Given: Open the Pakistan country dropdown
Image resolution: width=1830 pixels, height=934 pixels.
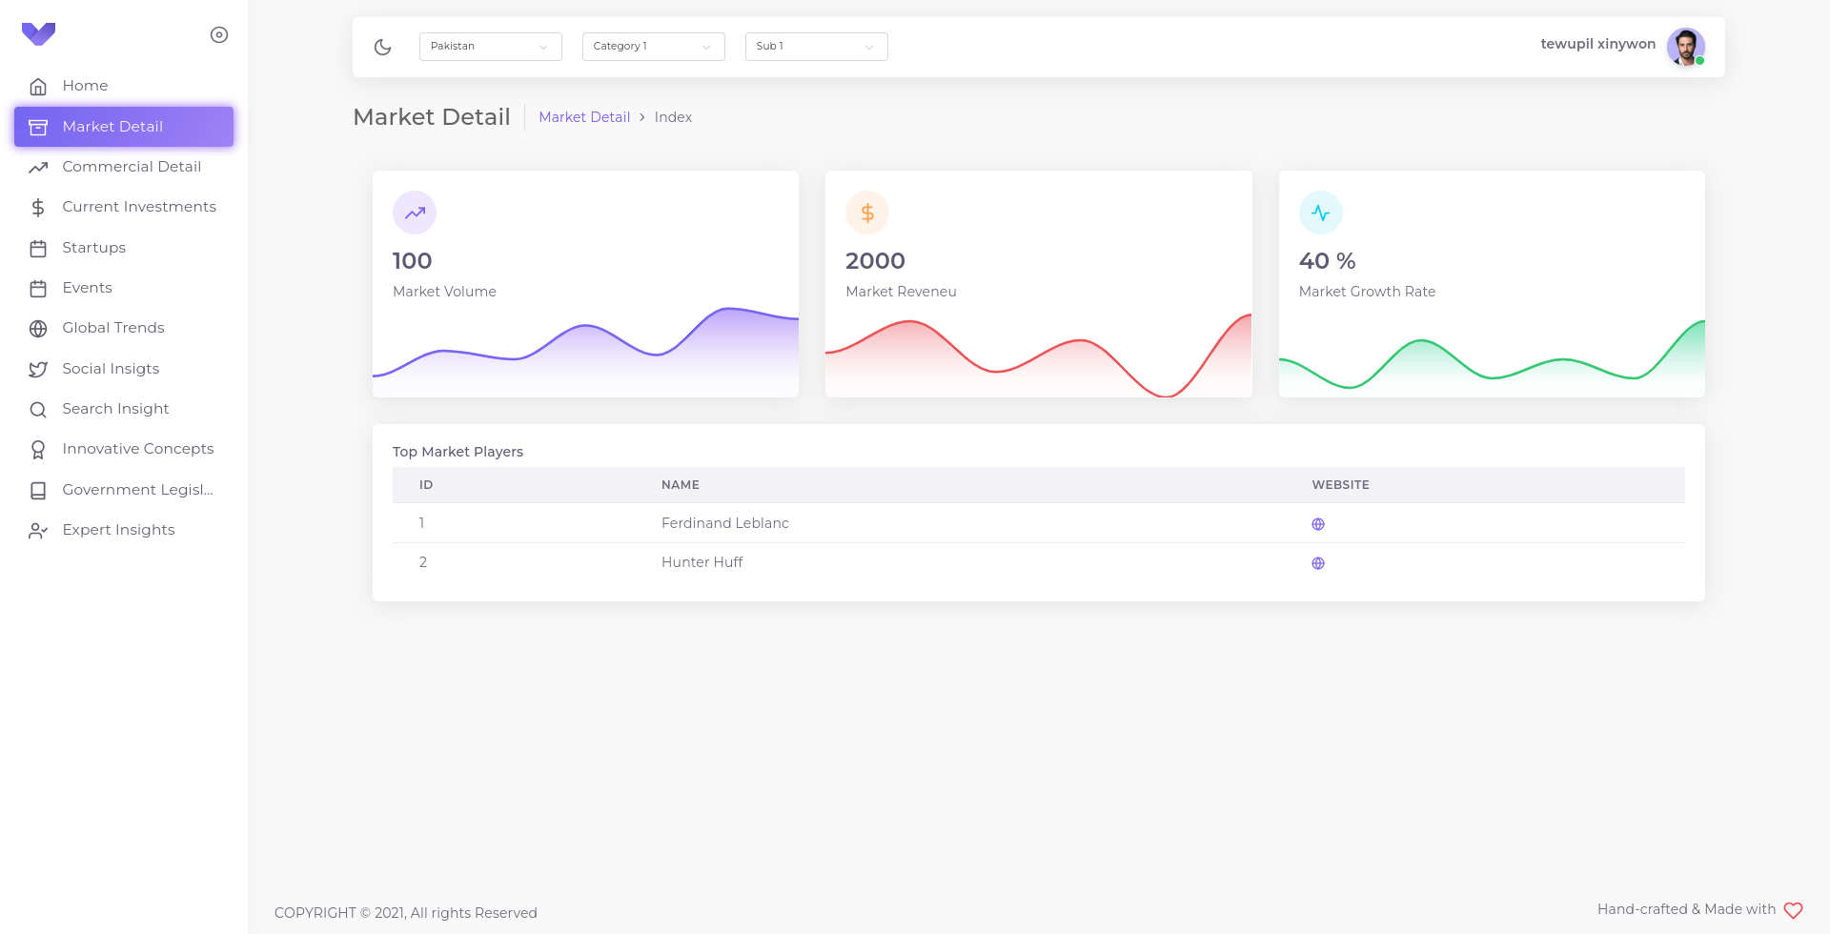Looking at the screenshot, I should click(490, 47).
